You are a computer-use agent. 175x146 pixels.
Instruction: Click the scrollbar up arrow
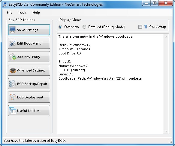point(166,37)
